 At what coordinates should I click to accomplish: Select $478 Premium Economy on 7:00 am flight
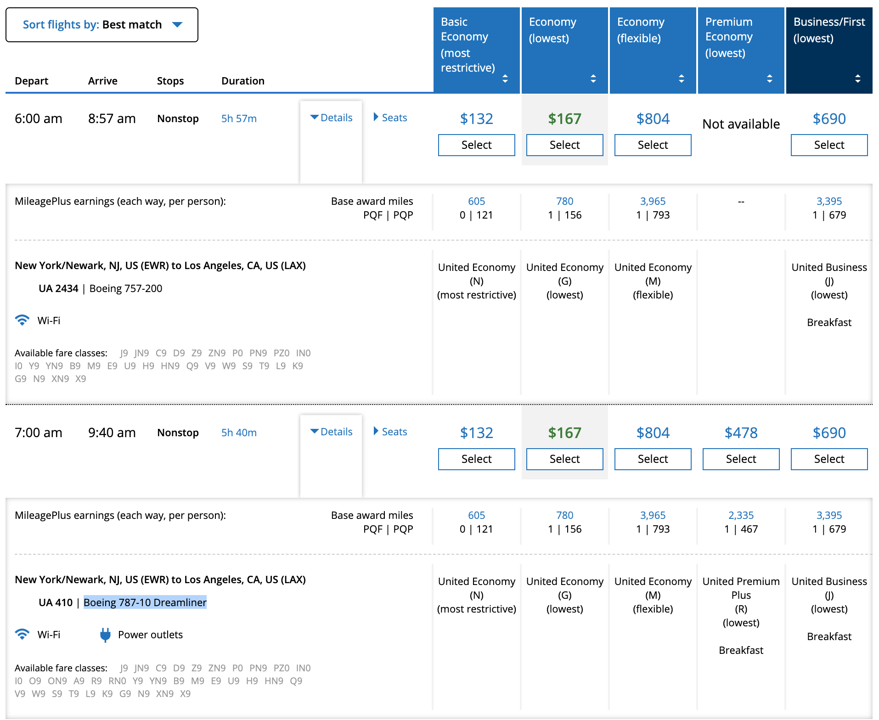tap(741, 459)
